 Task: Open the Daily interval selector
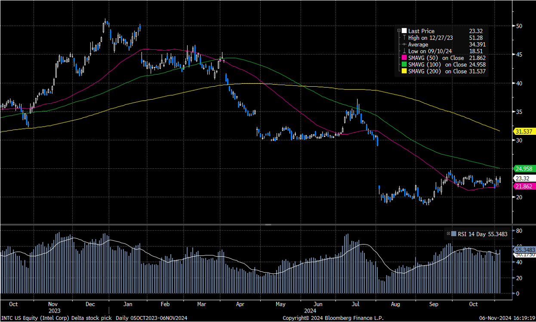point(121,318)
